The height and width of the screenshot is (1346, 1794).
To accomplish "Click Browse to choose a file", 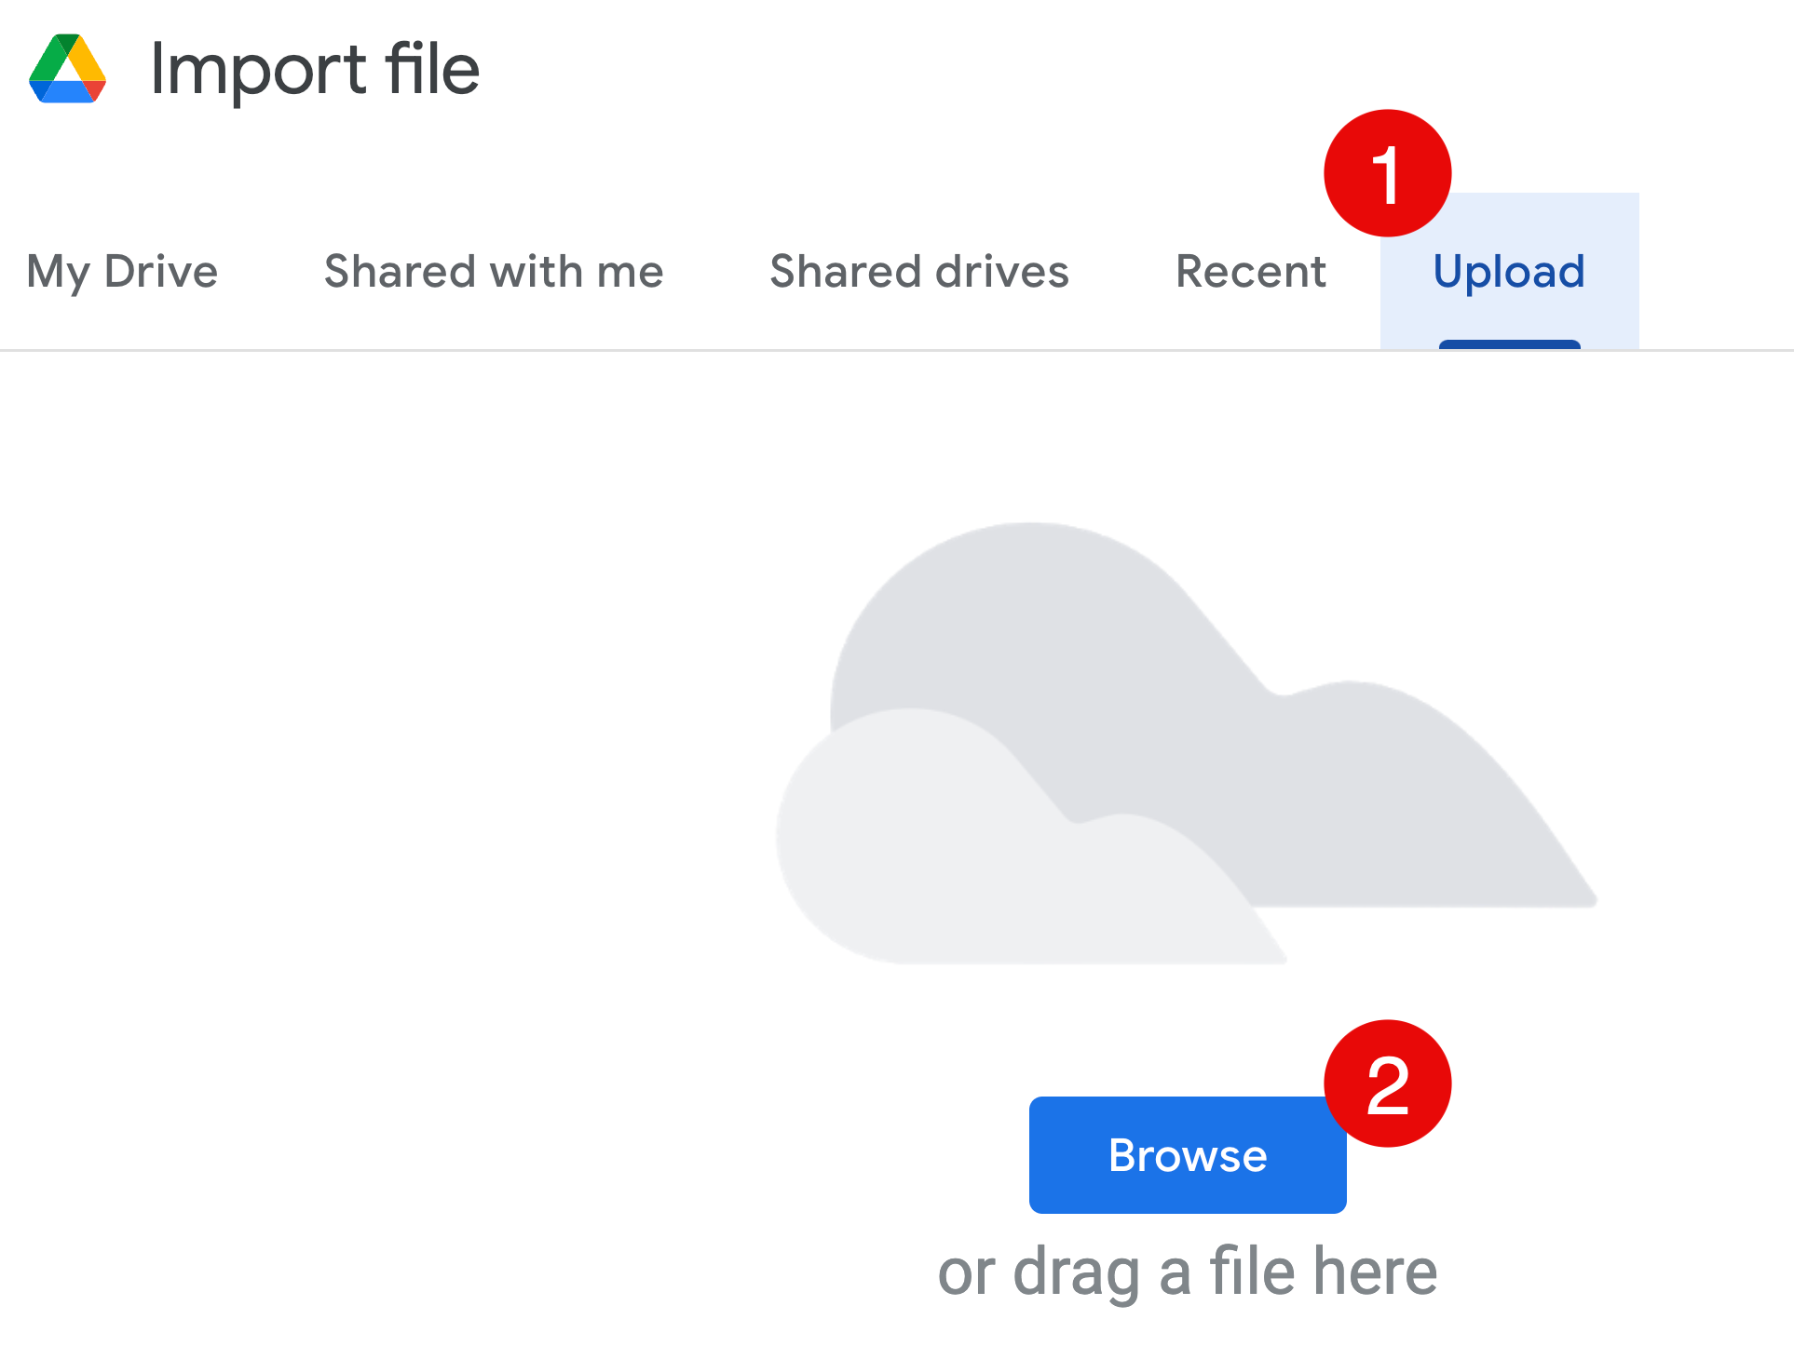I will tap(1188, 1155).
